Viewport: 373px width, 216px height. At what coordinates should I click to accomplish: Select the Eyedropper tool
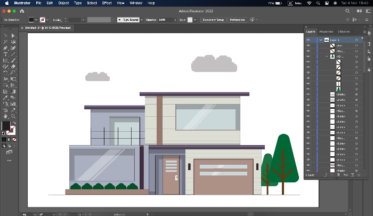coord(5,98)
